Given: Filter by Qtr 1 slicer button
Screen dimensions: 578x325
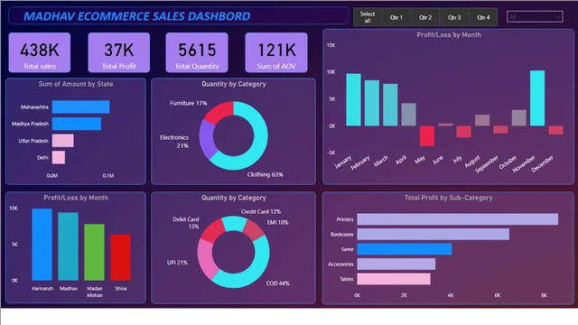Looking at the screenshot, I should (x=396, y=17).
